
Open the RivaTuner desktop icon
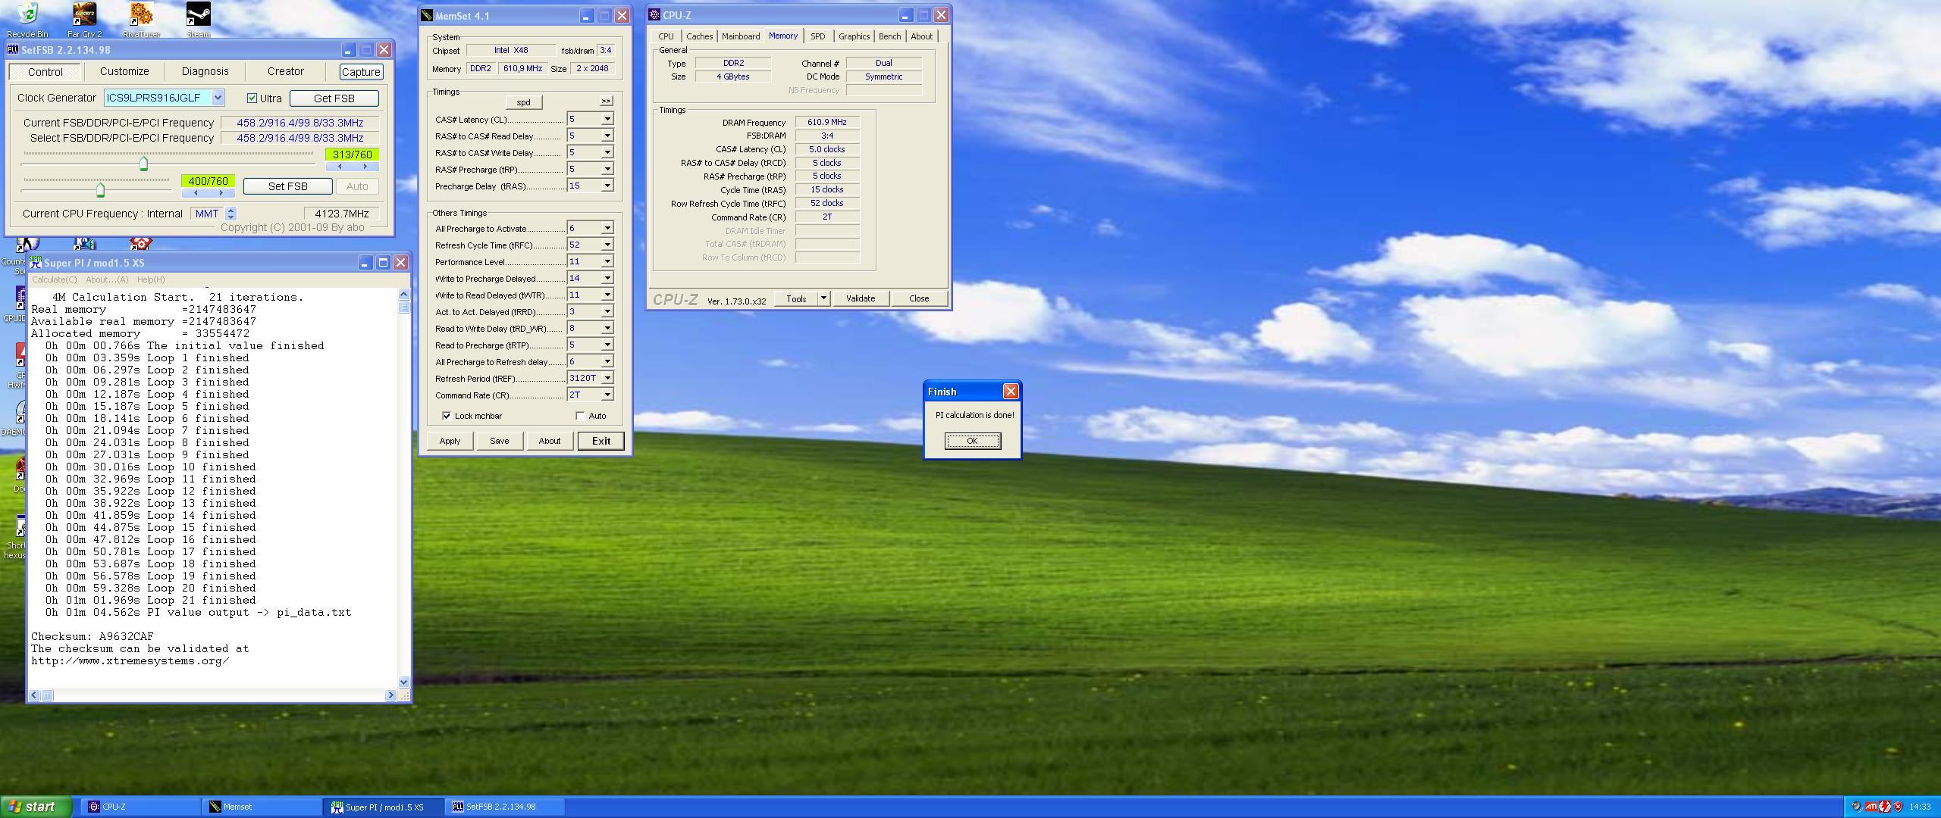pyautogui.click(x=141, y=15)
